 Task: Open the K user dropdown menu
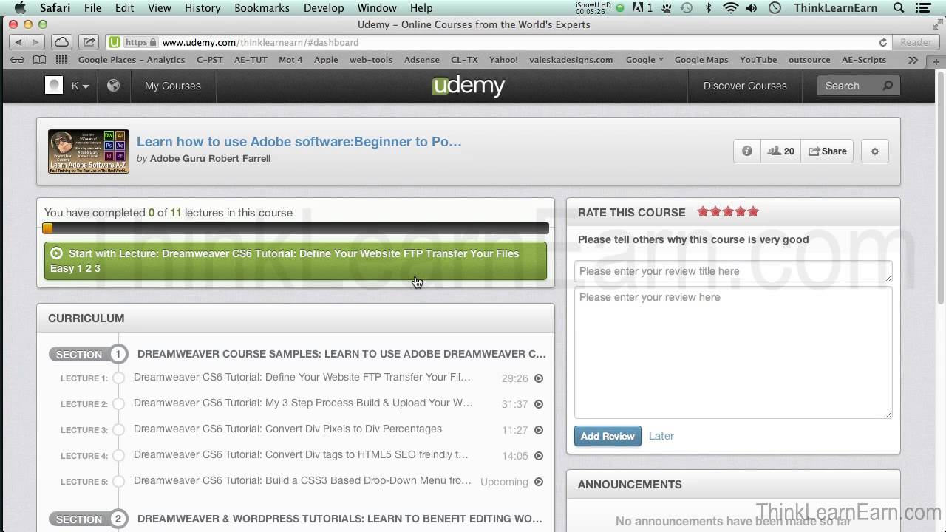click(x=80, y=86)
